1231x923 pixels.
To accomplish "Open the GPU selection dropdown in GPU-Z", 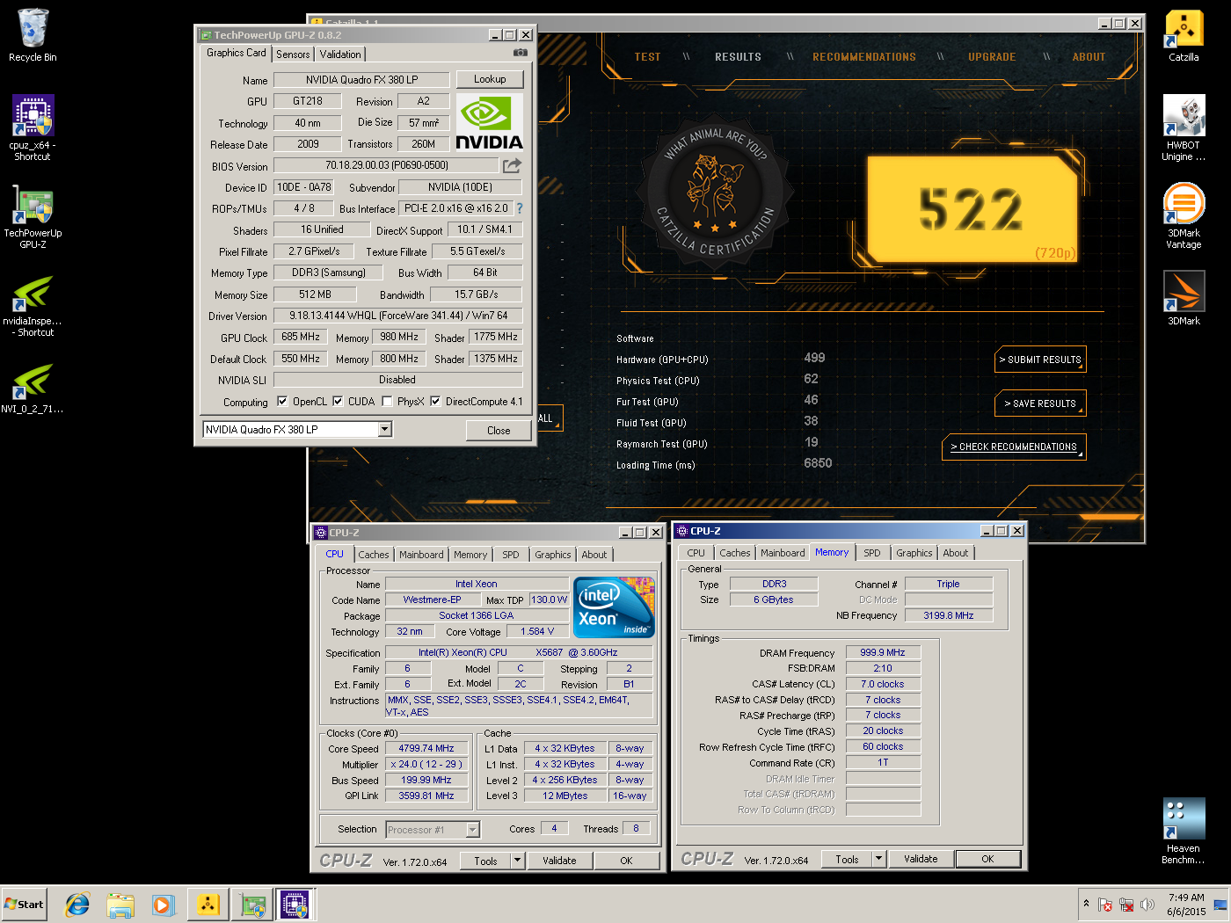I will [x=384, y=429].
